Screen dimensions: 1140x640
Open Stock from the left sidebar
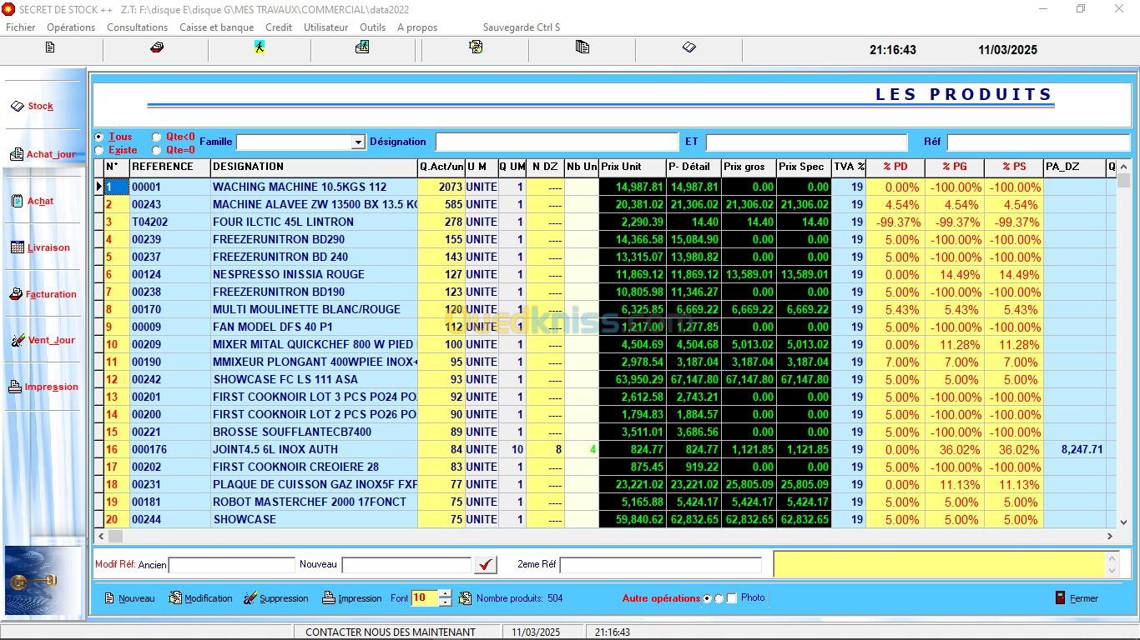click(x=40, y=106)
